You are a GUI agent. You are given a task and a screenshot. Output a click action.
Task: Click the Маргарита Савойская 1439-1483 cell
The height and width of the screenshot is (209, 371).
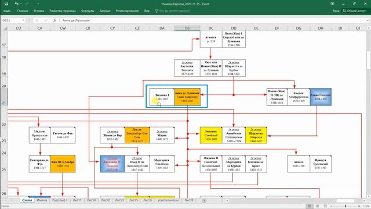click(x=162, y=164)
